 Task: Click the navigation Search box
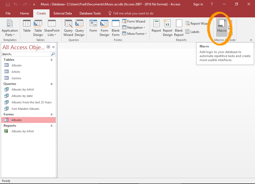[x=26, y=54]
